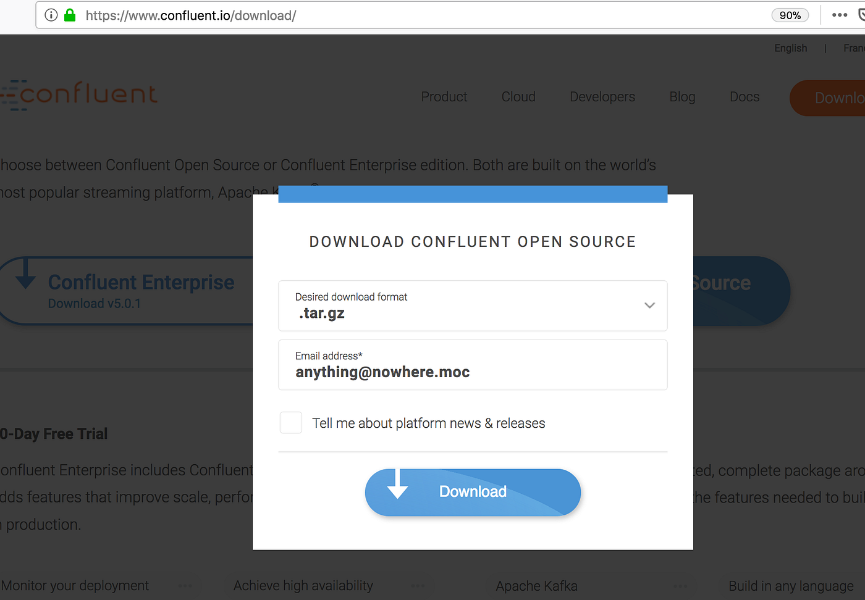The image size is (865, 600).
Task: Click the 'Monitor your deployment' text
Action: (75, 586)
